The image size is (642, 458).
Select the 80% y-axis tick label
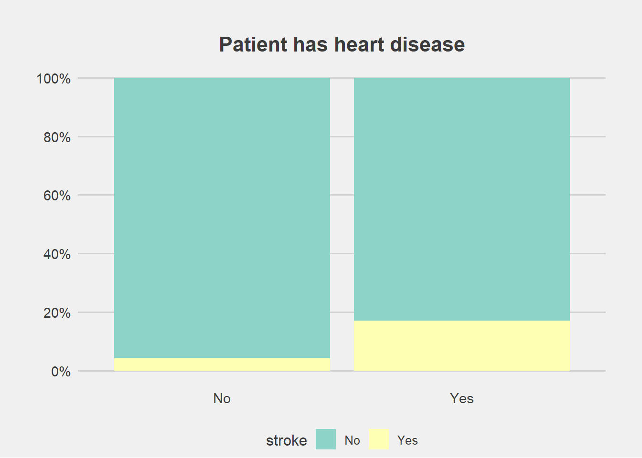pyautogui.click(x=57, y=137)
